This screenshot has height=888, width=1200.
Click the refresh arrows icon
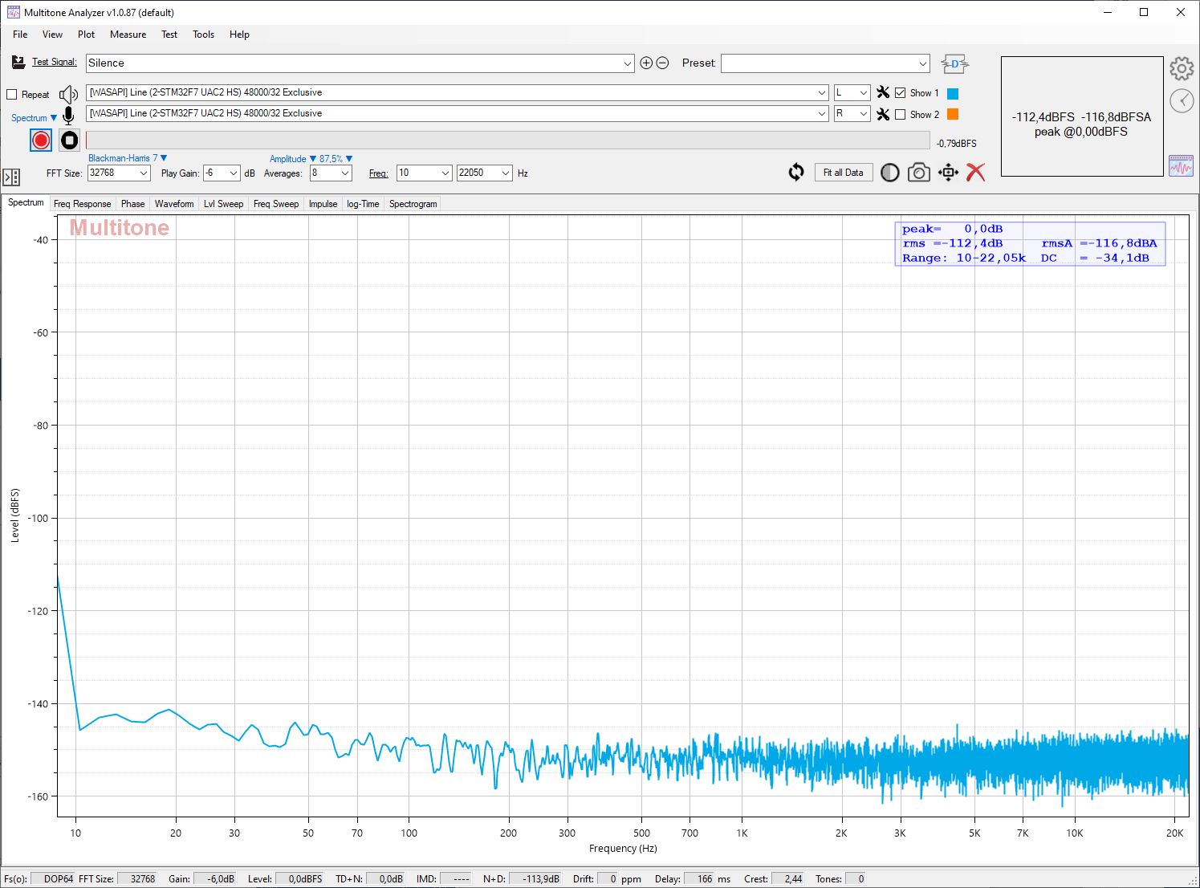tap(796, 172)
